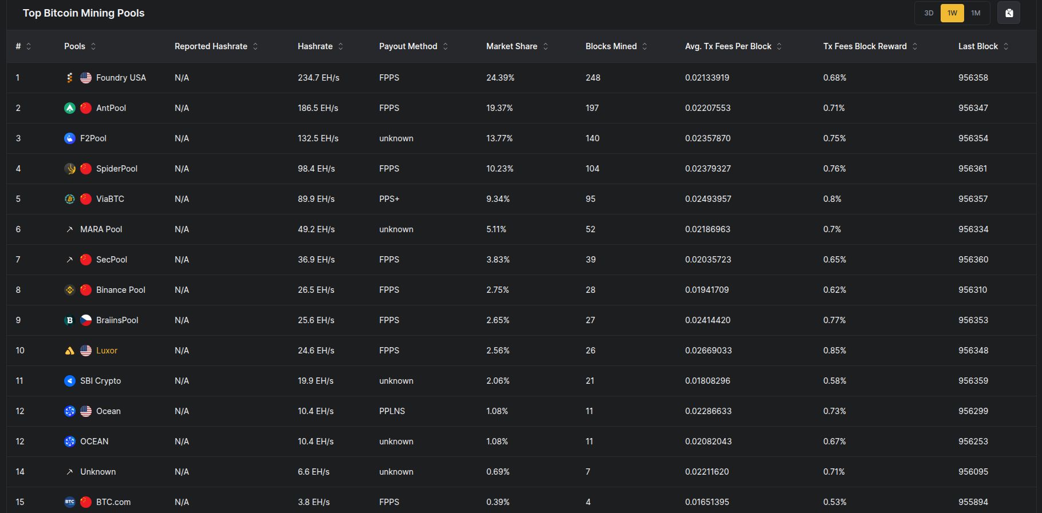Image resolution: width=1042 pixels, height=513 pixels.
Task: Click the US flag next to Foundry USA
Action: click(x=86, y=78)
